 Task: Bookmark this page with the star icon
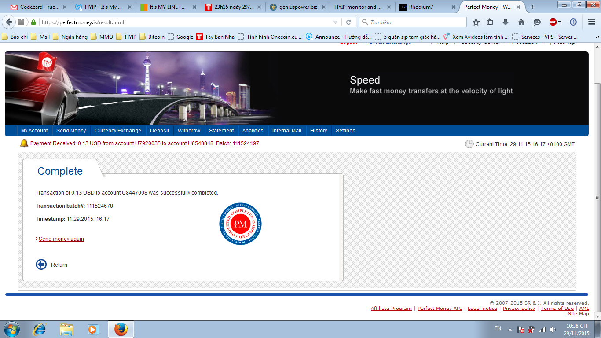pos(476,22)
